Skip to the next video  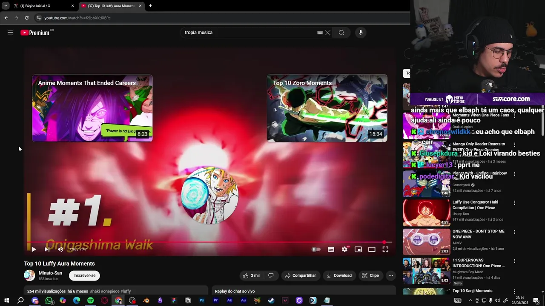coord(47,249)
